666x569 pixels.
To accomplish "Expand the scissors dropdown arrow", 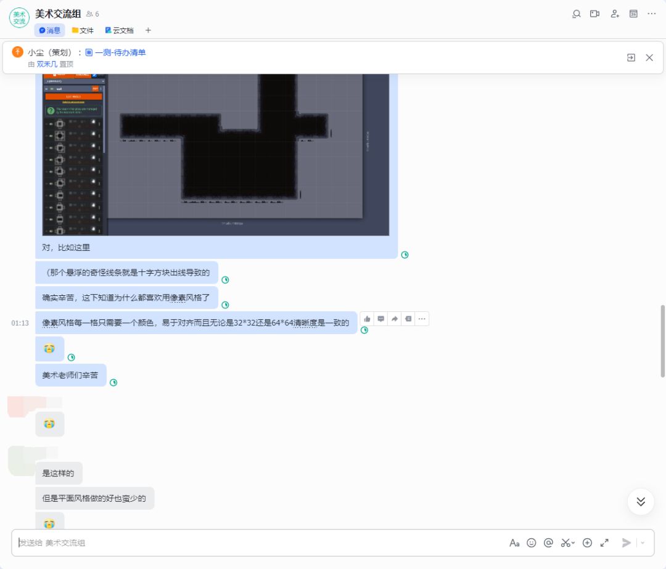I will 573,543.
